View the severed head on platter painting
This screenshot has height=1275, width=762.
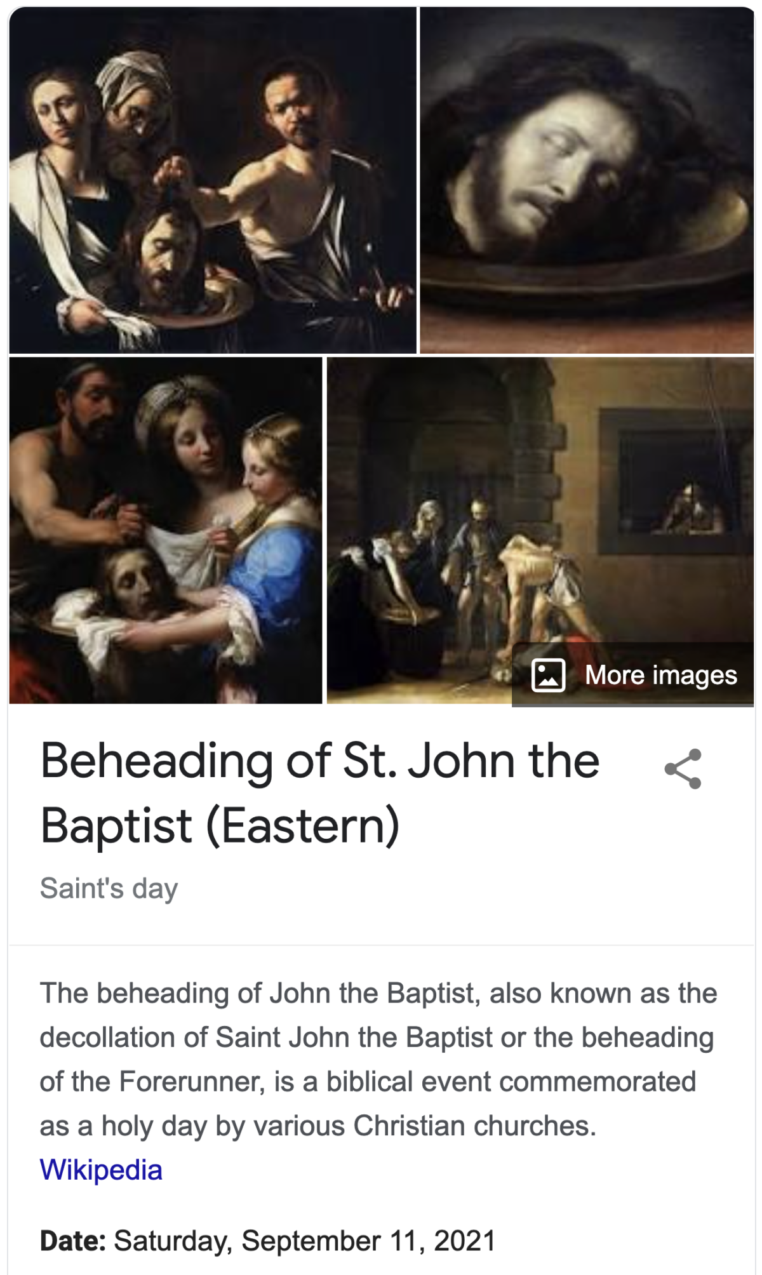pyautogui.click(x=587, y=180)
